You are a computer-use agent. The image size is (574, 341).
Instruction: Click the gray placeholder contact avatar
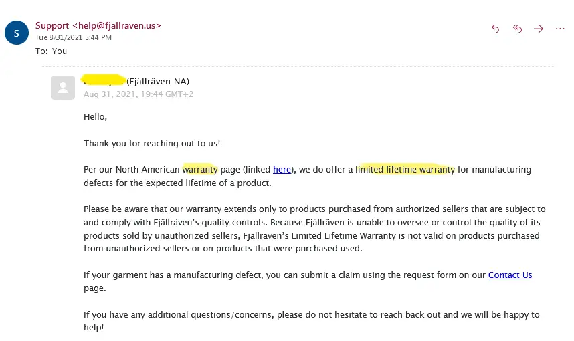click(x=63, y=88)
